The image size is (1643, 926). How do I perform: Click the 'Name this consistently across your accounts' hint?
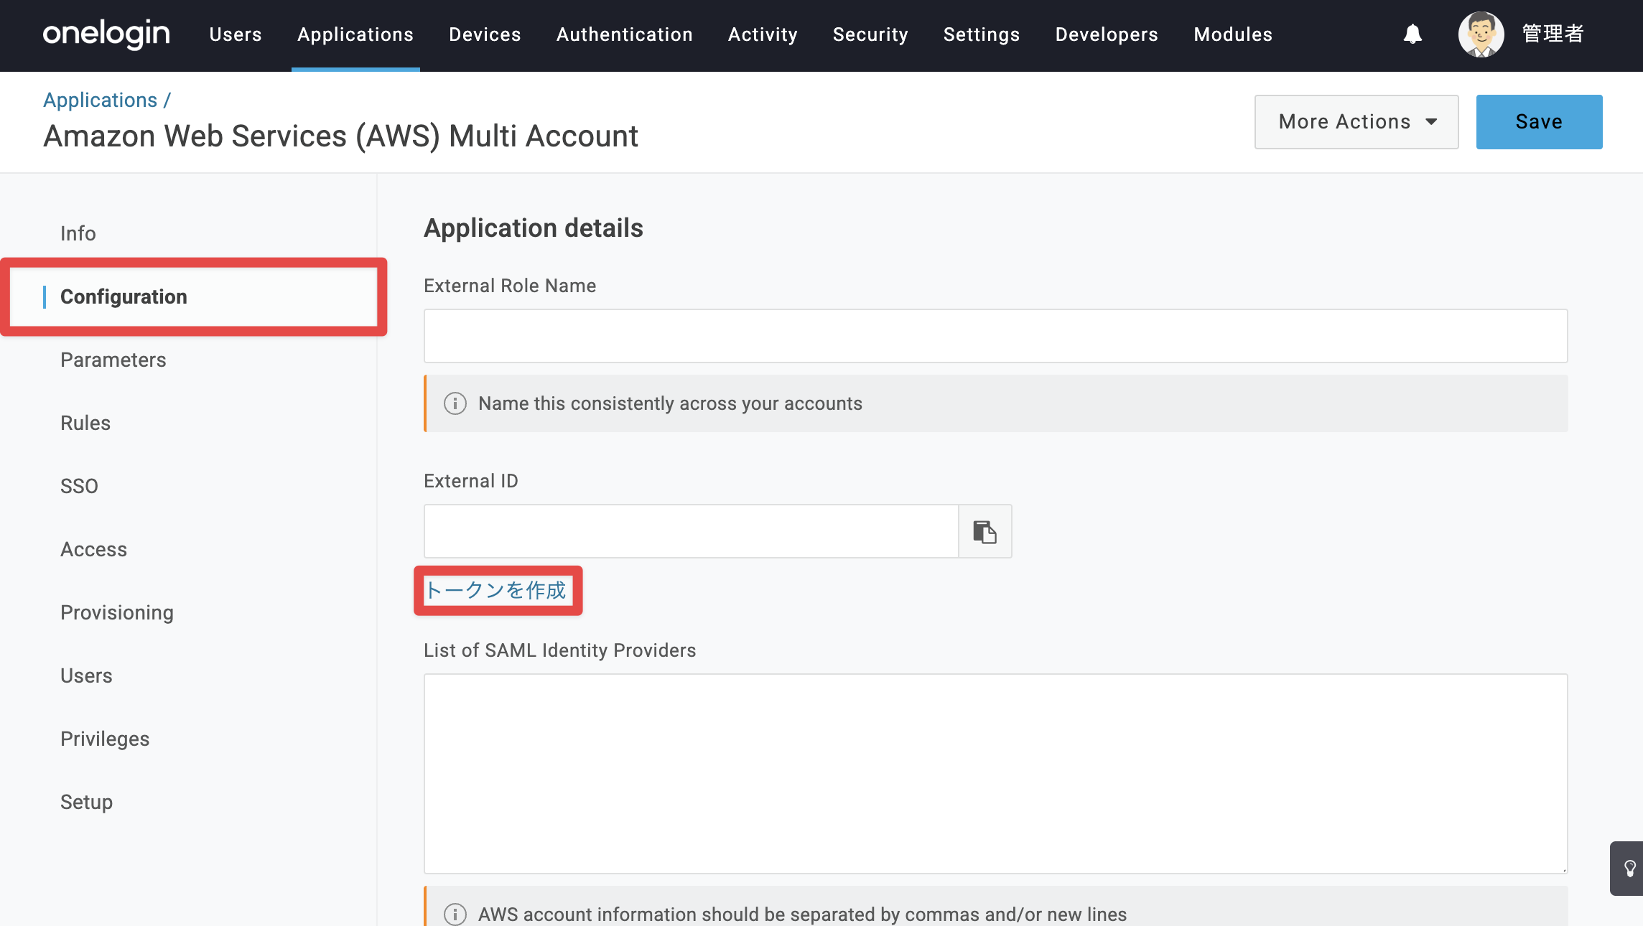(670, 403)
